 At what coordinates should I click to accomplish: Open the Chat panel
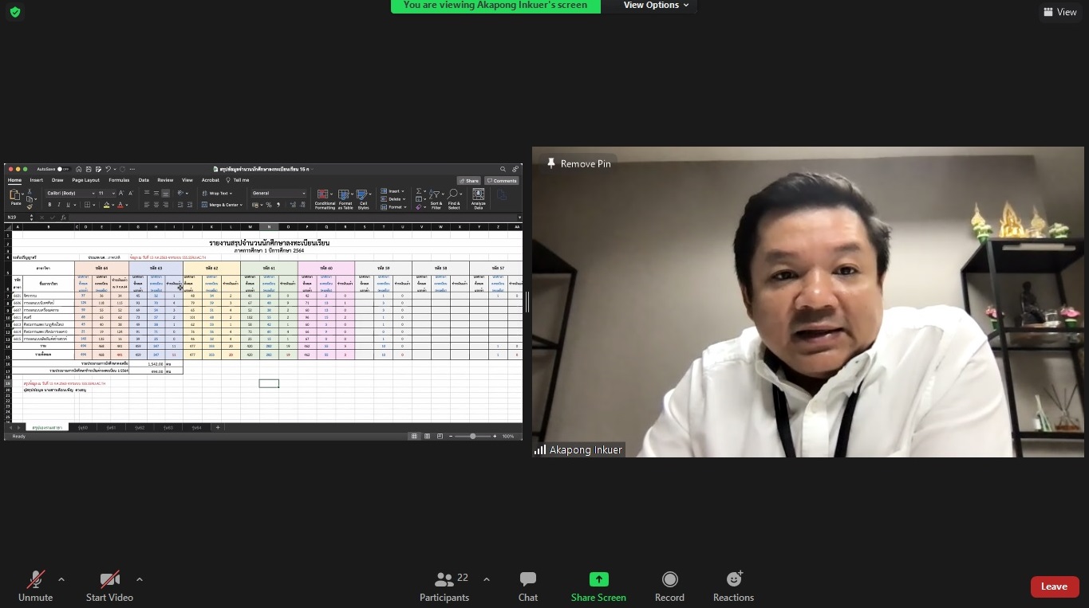click(527, 586)
